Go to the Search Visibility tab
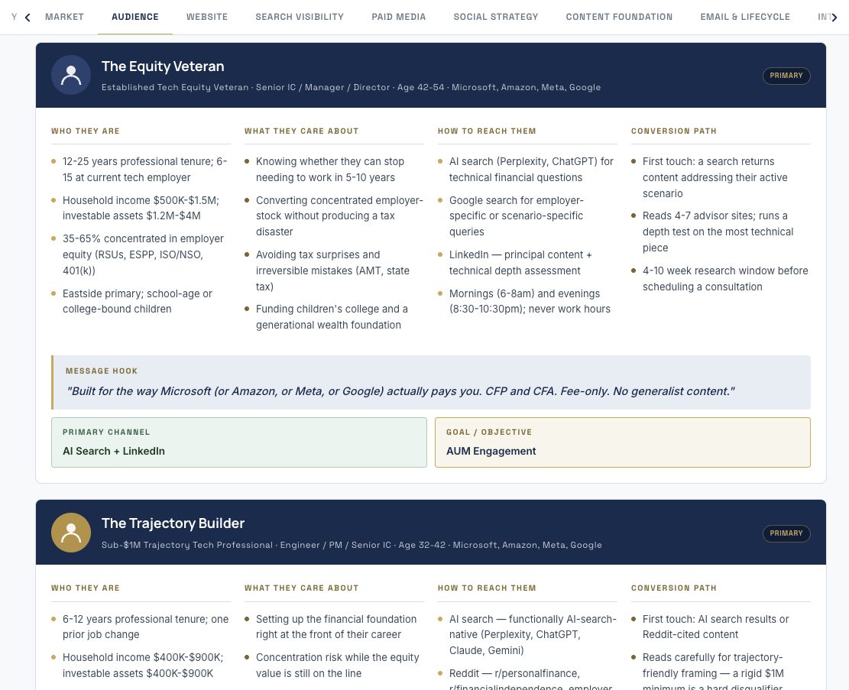 pos(300,17)
